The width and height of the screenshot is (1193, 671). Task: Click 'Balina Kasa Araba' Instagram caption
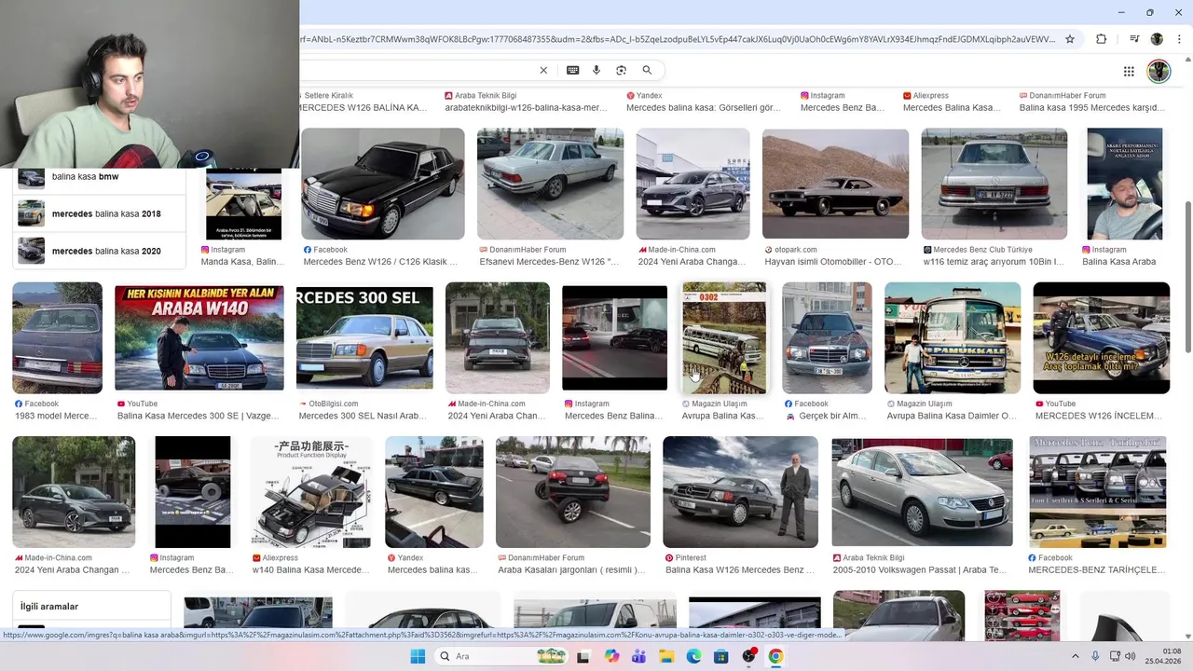1118,262
